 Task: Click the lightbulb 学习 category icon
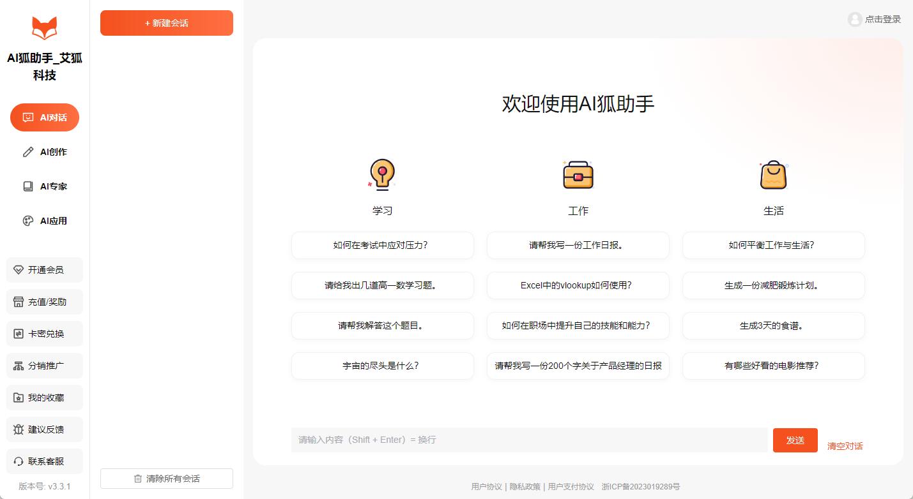click(x=382, y=174)
